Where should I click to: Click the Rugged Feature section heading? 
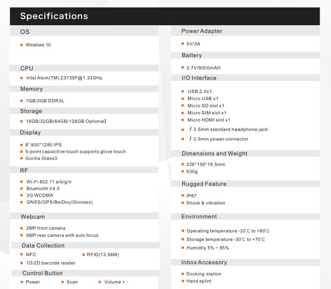click(x=204, y=184)
